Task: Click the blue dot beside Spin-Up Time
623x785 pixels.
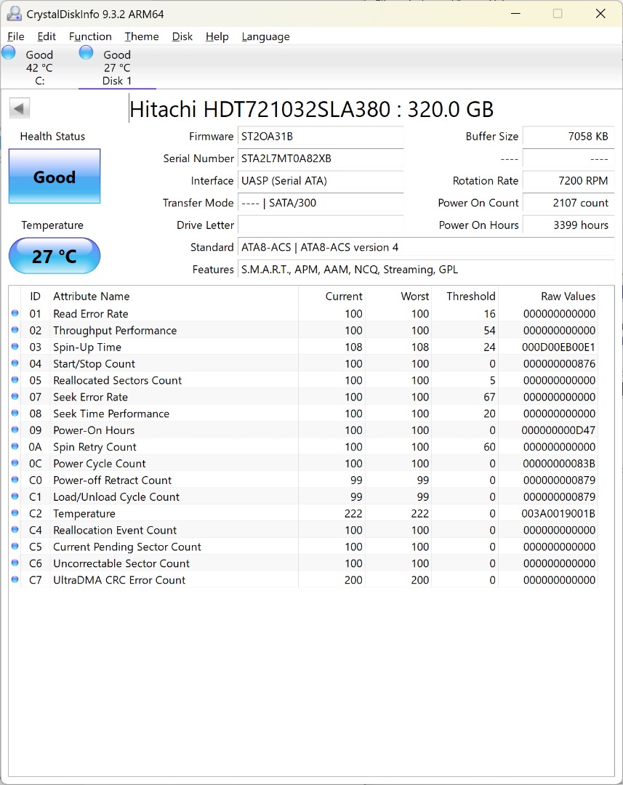Action: [x=15, y=347]
